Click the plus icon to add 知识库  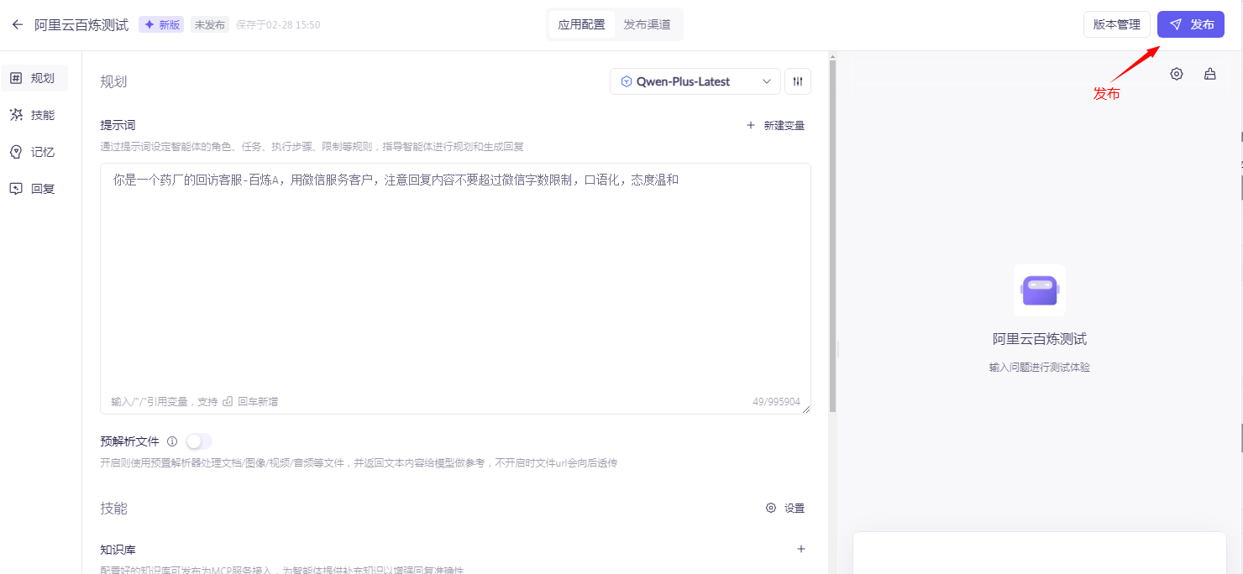click(x=801, y=549)
